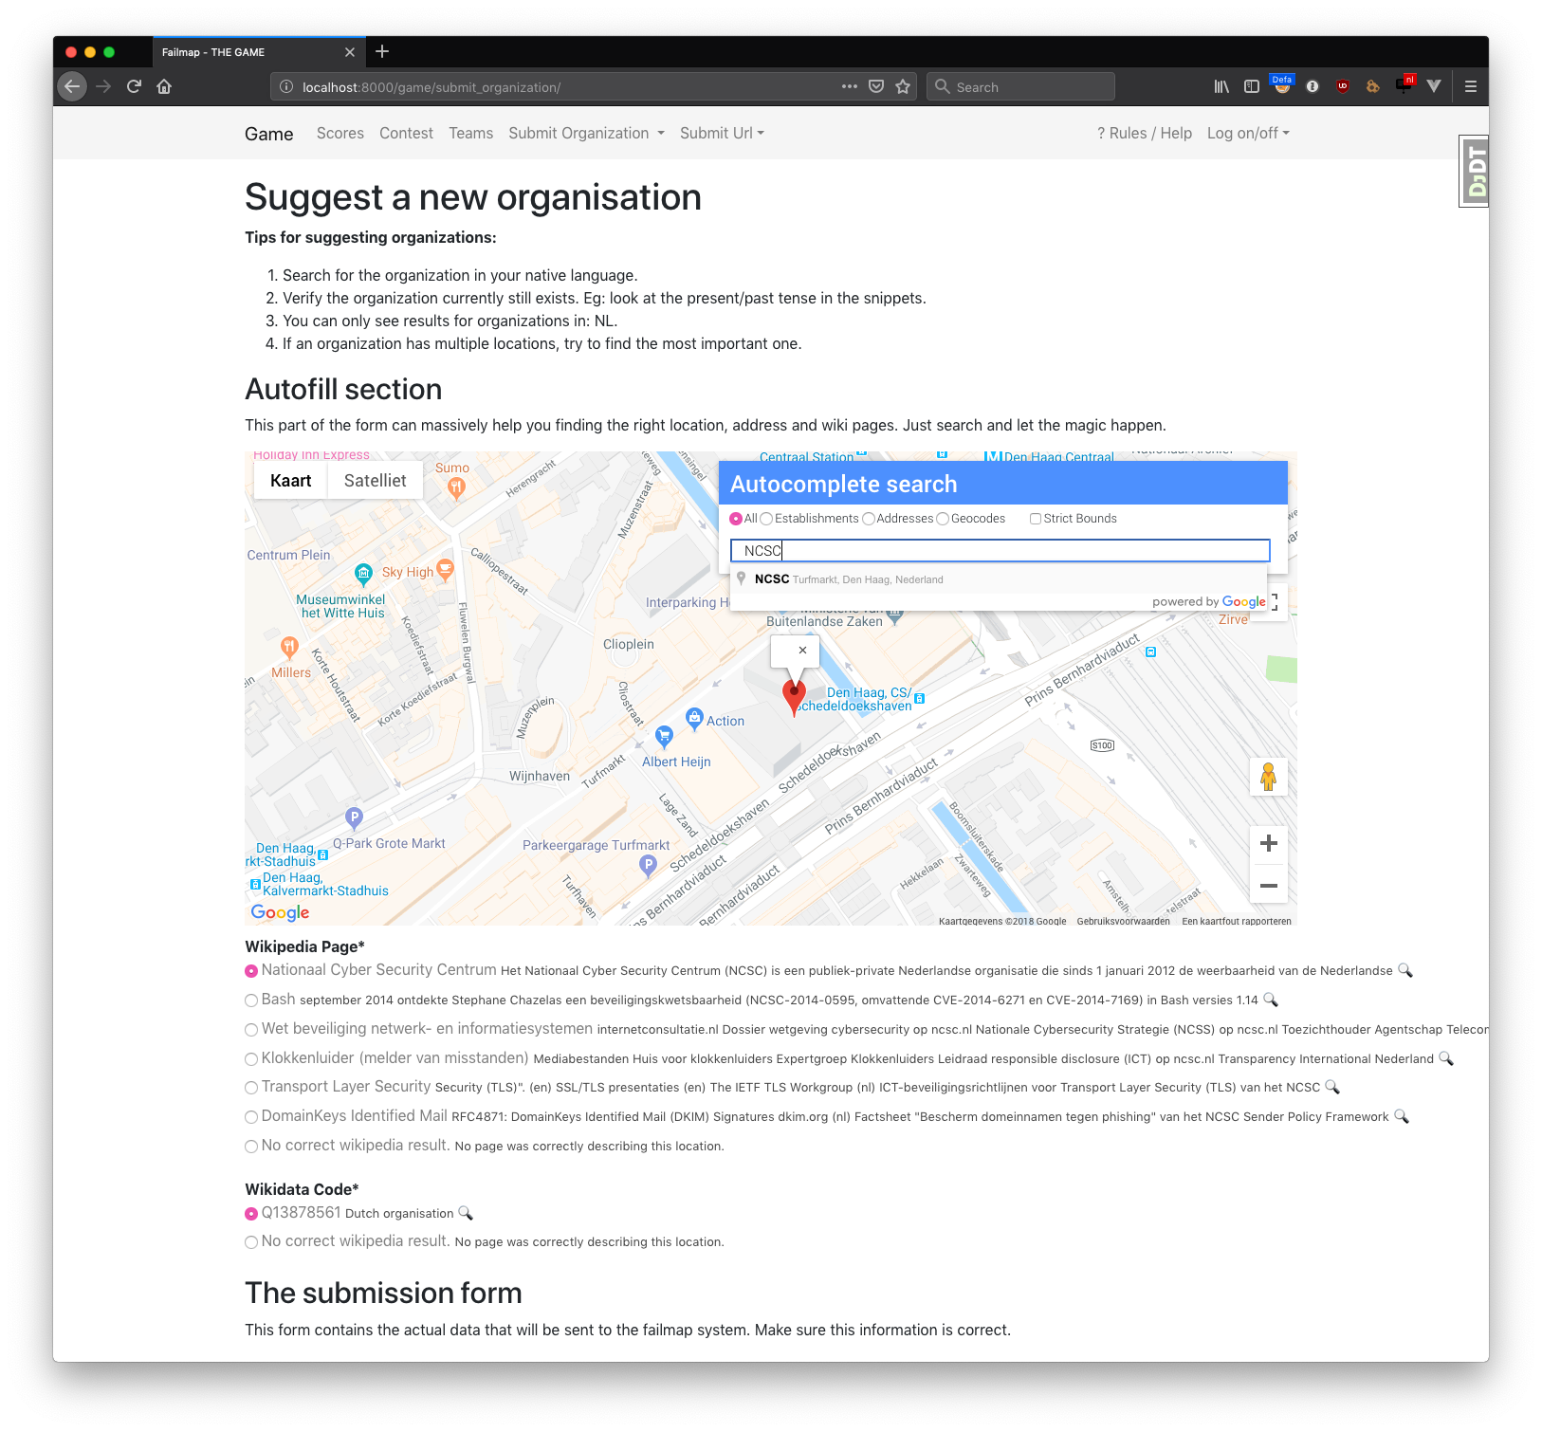Open the Scores page in navbar
The width and height of the screenshot is (1542, 1432).
340,134
